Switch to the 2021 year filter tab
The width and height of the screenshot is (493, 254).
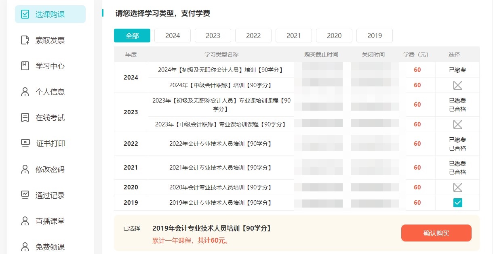point(293,36)
